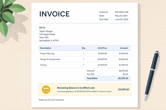
Task: Click the Total Billed amount $6,500.00
Action: coord(123,78)
